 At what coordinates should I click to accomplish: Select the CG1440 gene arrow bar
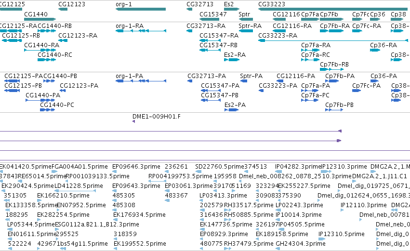tap(40, 19)
